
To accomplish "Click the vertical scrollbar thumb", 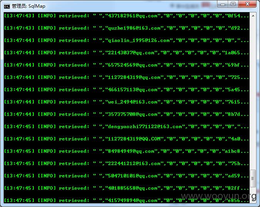I will tap(253, 179).
